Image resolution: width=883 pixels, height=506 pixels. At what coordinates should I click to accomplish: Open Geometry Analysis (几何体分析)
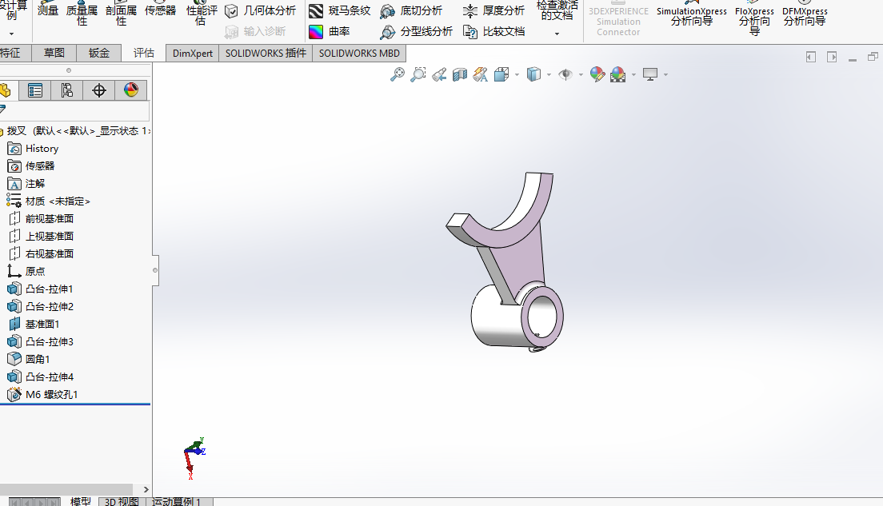[260, 10]
